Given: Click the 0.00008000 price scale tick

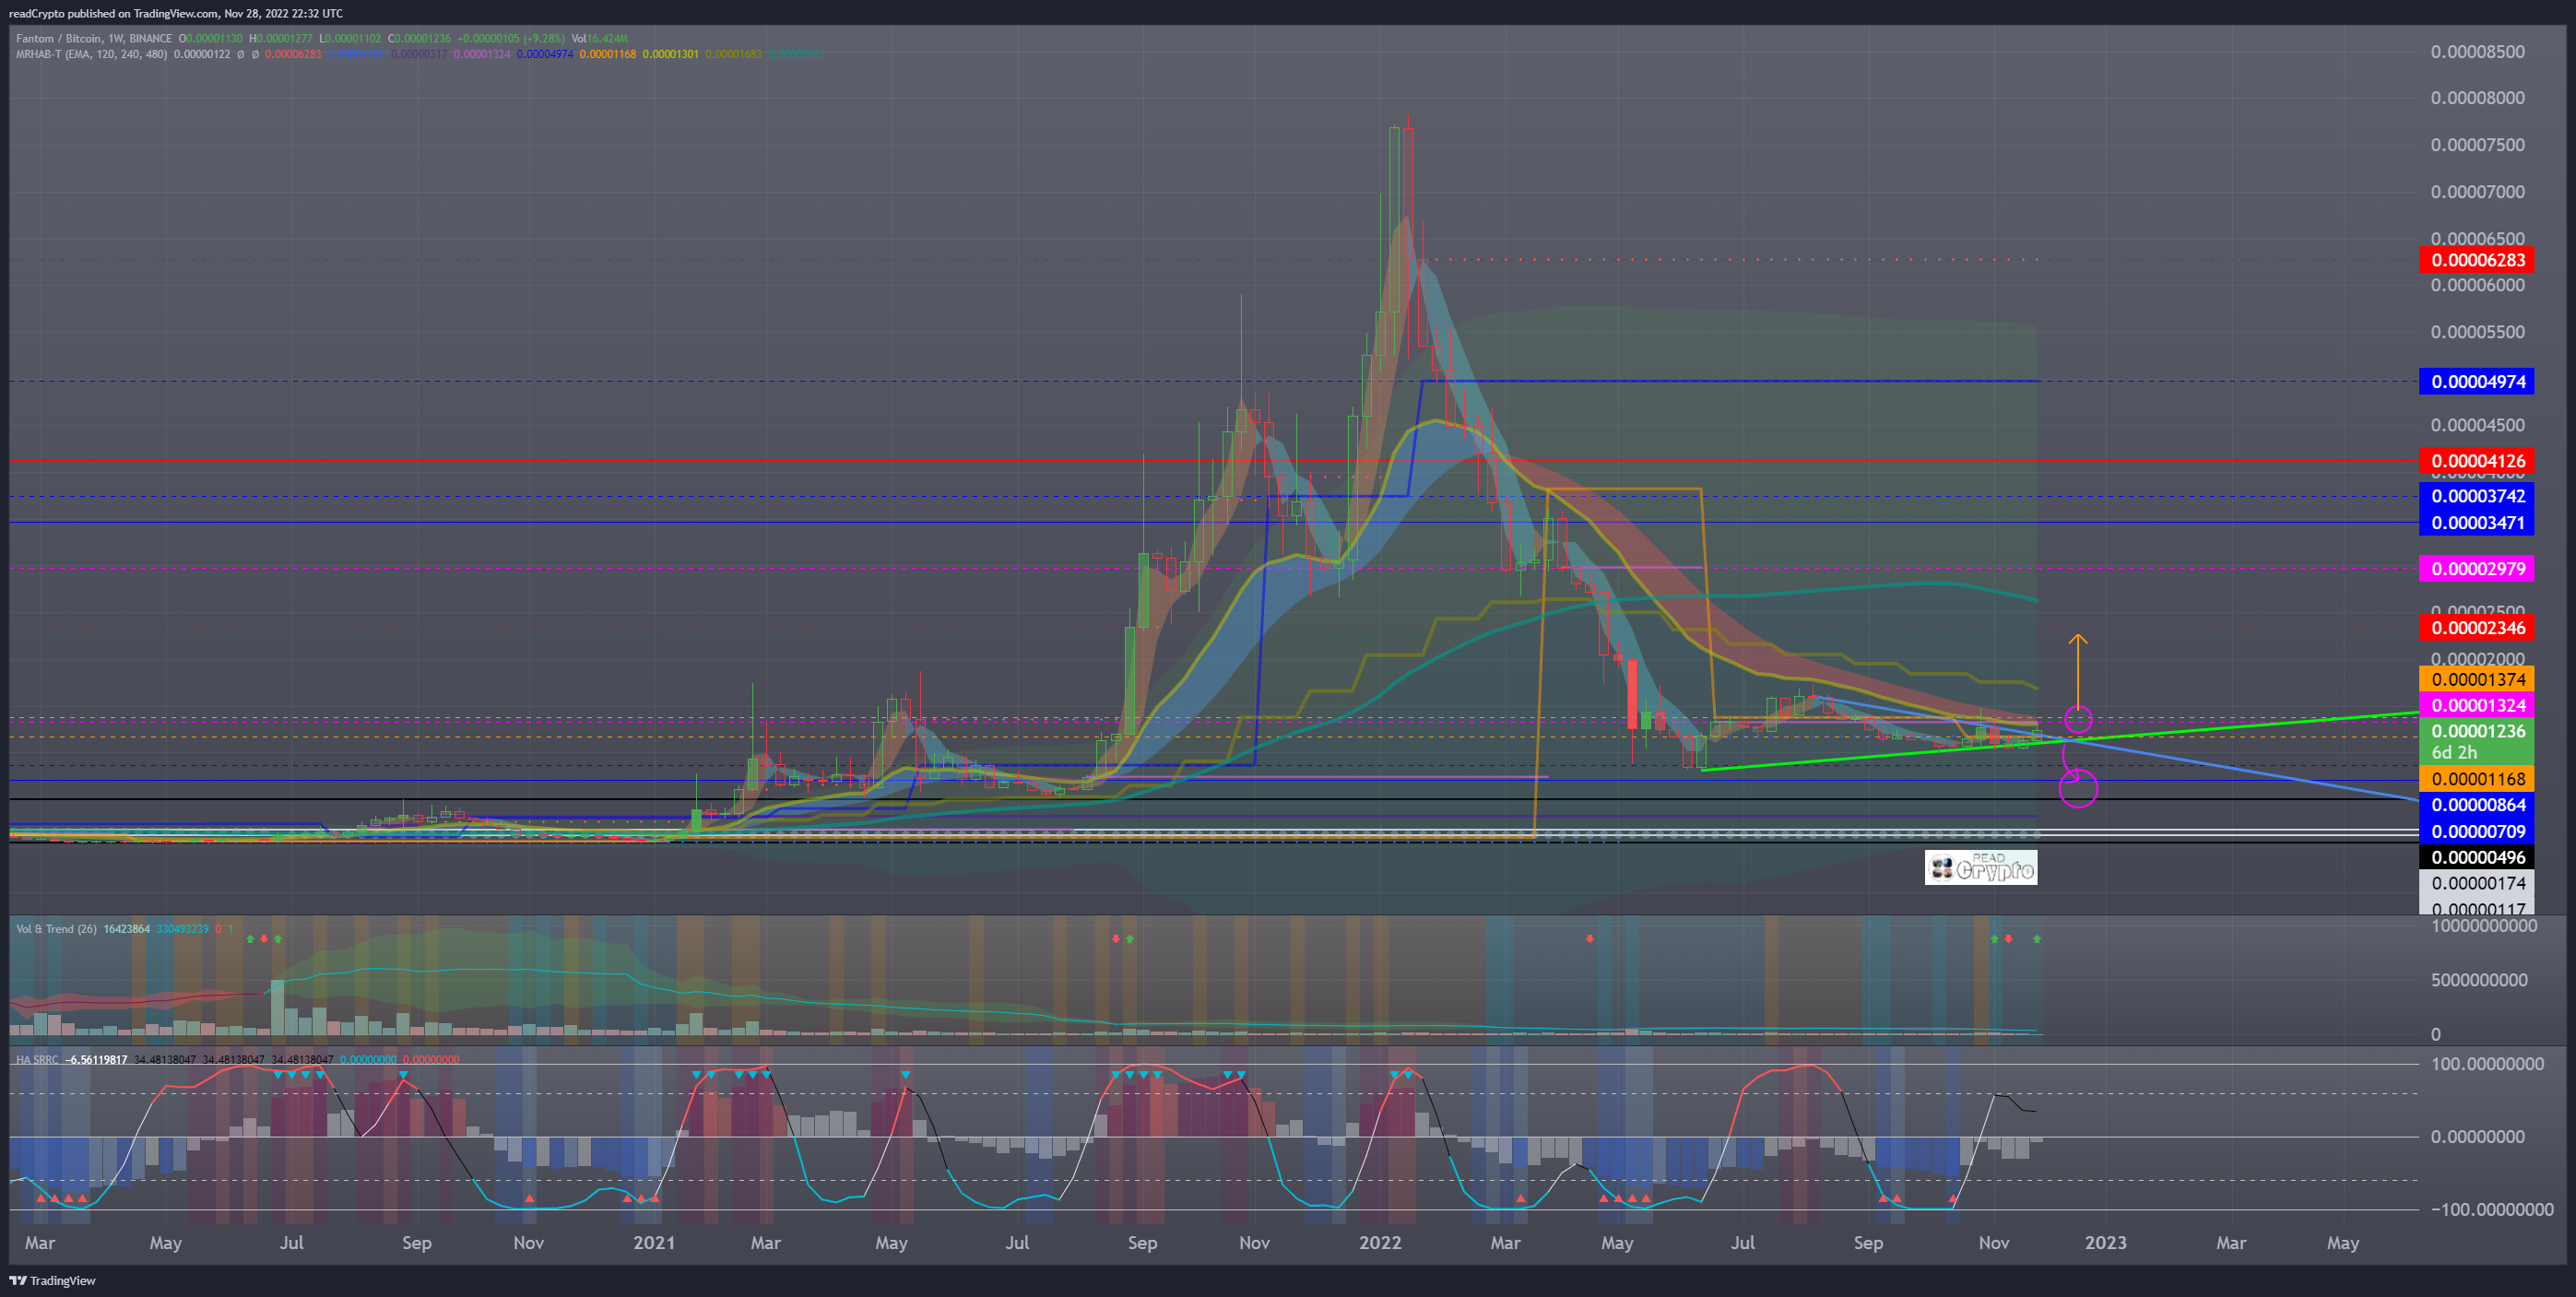Looking at the screenshot, I should click(2477, 98).
